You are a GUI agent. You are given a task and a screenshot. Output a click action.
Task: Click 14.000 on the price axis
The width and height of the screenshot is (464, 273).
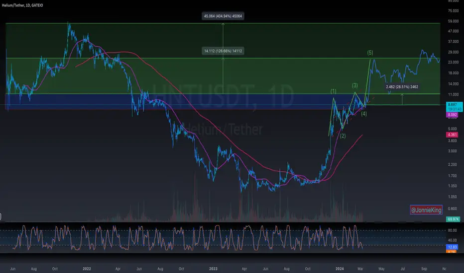pyautogui.click(x=453, y=84)
